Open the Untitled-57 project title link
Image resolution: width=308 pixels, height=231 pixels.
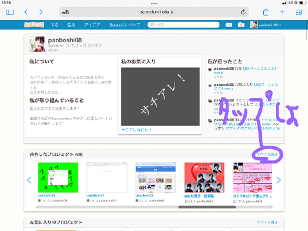tap(95, 196)
